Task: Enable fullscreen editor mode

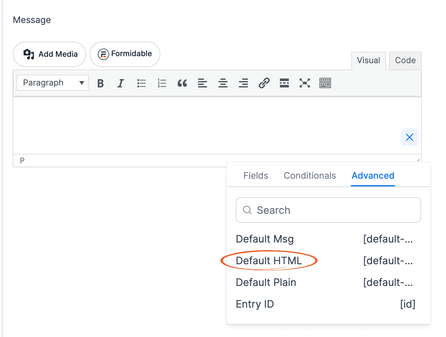Action: 305,83
